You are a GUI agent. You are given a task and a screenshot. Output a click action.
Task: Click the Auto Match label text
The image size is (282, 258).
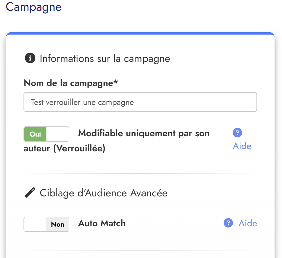tap(102, 223)
